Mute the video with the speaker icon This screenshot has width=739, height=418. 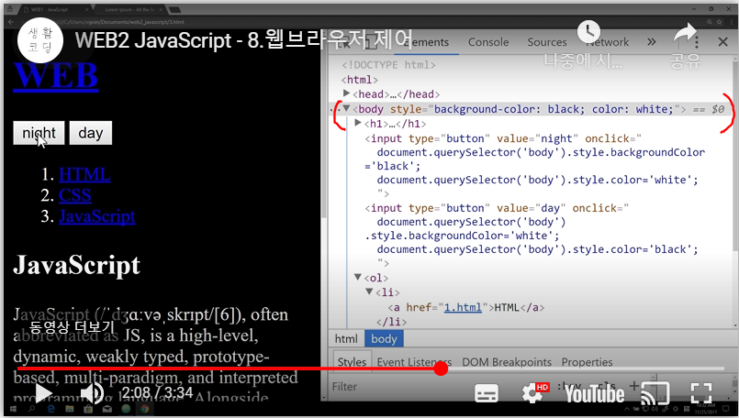tap(92, 393)
